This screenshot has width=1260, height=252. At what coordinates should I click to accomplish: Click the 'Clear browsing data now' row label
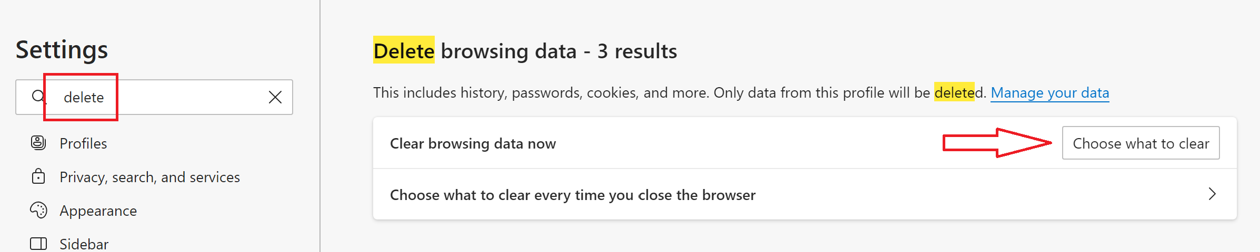point(473,143)
